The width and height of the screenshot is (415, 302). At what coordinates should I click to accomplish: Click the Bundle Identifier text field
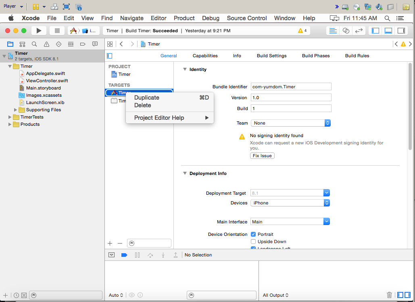pos(291,87)
